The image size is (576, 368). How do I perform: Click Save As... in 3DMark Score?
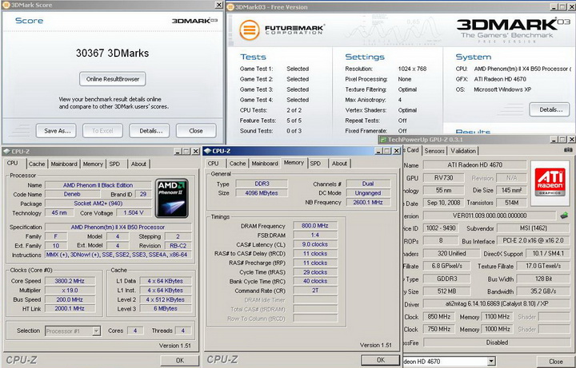(56, 131)
